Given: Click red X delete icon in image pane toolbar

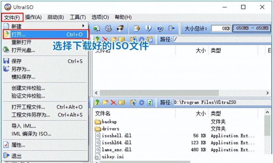Looking at the screenshot, I should click(105, 39).
